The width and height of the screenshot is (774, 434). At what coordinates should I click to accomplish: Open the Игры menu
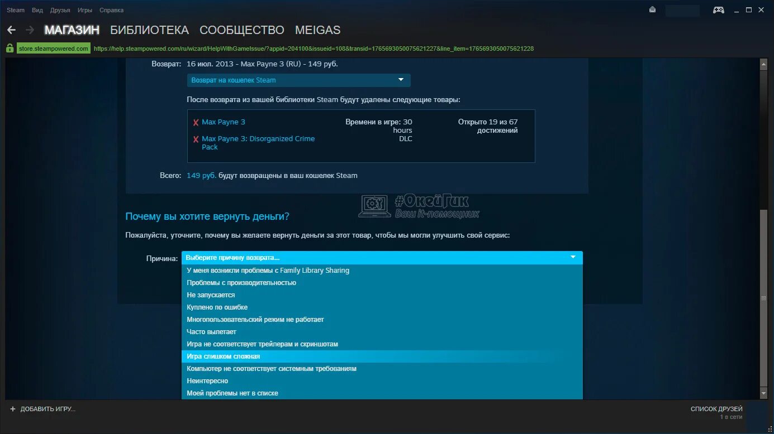point(85,10)
